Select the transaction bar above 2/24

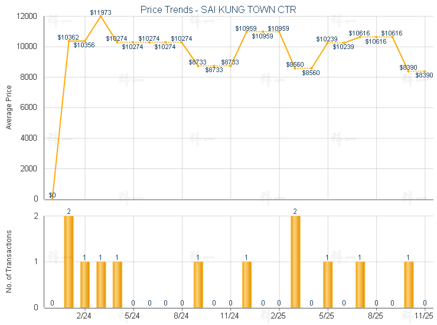click(85, 284)
